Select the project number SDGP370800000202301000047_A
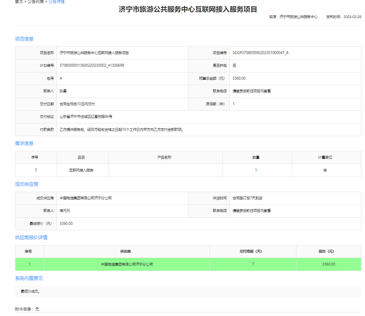The image size is (365, 316). (260, 53)
